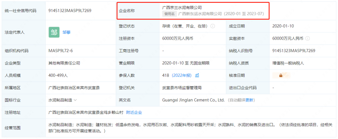Select 2020-01-10 至 无固定期限 value
338x139 pixels.
click(x=186, y=63)
